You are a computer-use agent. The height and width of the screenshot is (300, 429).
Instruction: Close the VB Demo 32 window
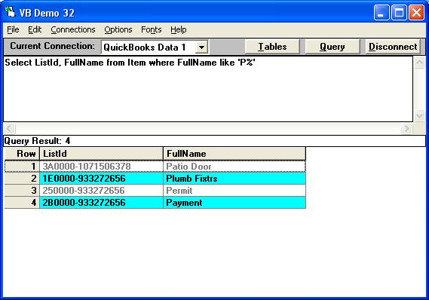(416, 13)
